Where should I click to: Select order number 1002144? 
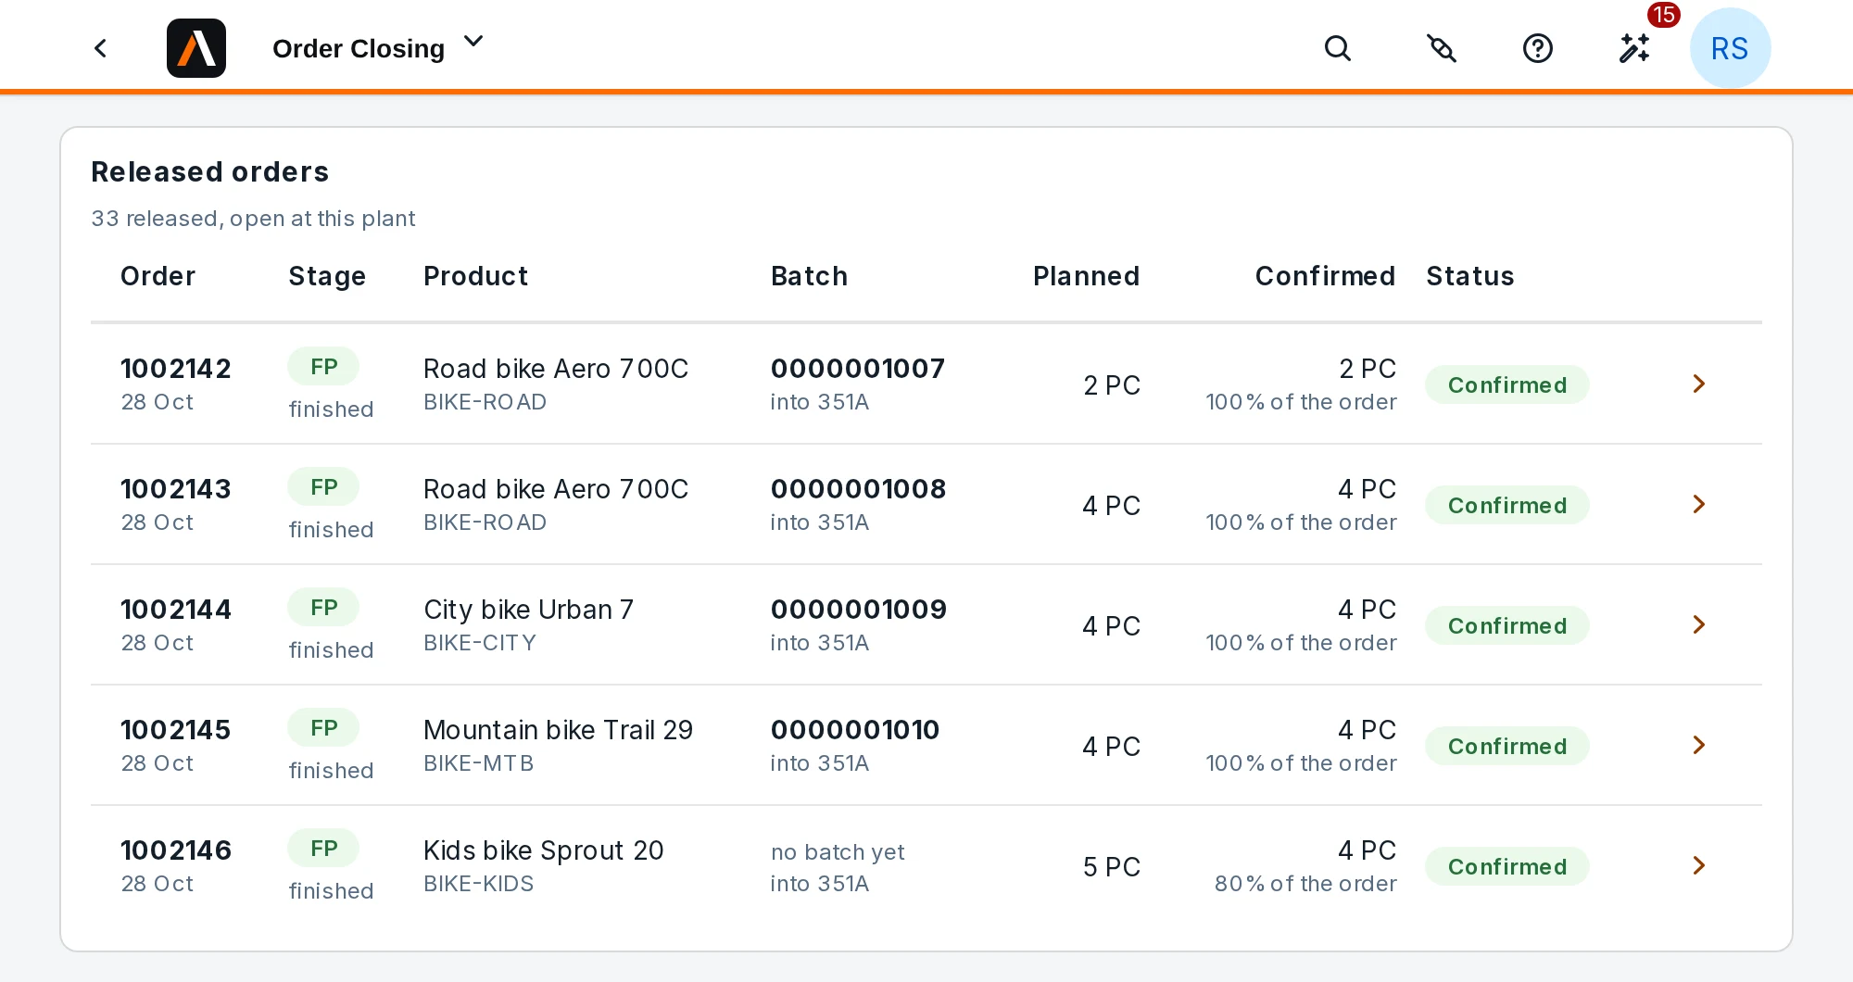176,610
